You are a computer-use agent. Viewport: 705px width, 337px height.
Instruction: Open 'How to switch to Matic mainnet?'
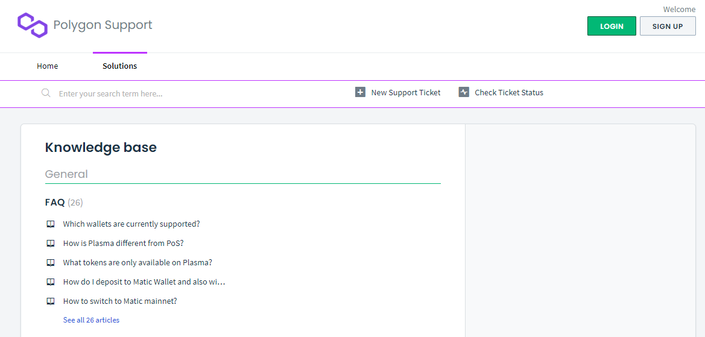click(x=120, y=301)
